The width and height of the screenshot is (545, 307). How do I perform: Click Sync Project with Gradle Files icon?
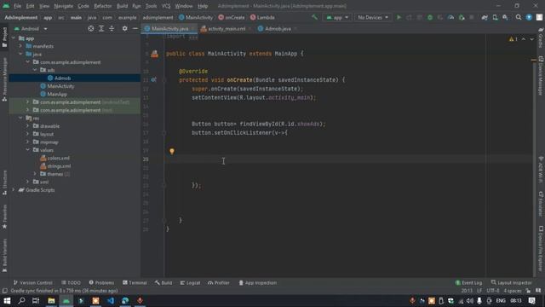[x=485, y=17]
